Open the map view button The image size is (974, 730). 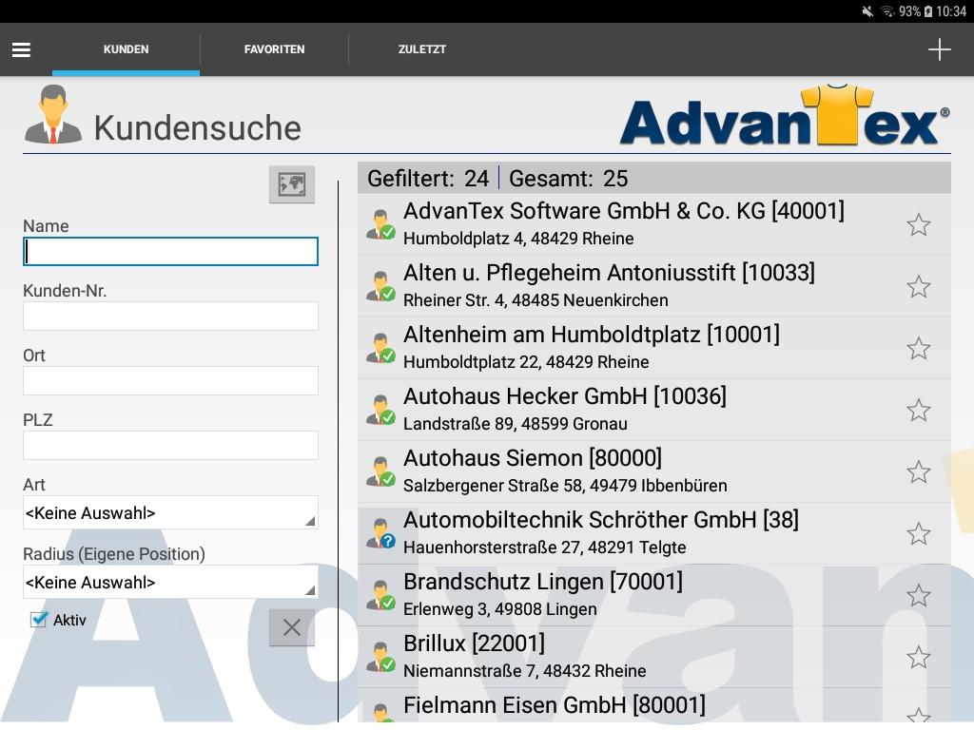(292, 184)
